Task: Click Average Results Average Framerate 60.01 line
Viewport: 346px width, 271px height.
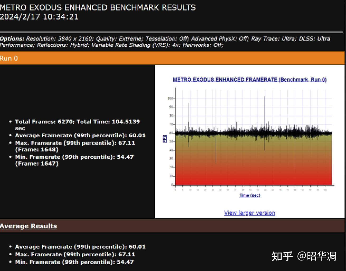Action: click(x=80, y=247)
